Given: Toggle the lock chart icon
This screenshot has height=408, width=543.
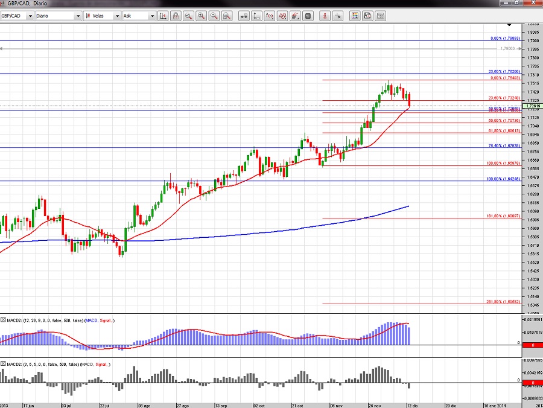Looking at the screenshot, I should click(x=176, y=16).
